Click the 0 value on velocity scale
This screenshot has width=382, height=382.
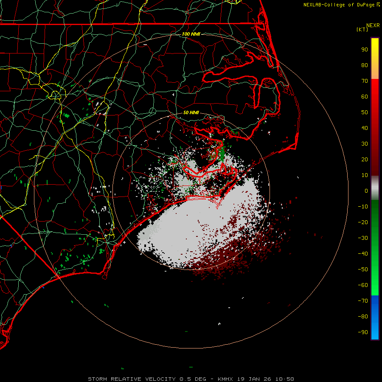366,191
